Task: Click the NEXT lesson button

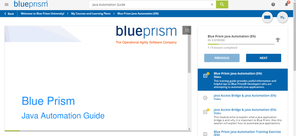Action: click(x=263, y=58)
